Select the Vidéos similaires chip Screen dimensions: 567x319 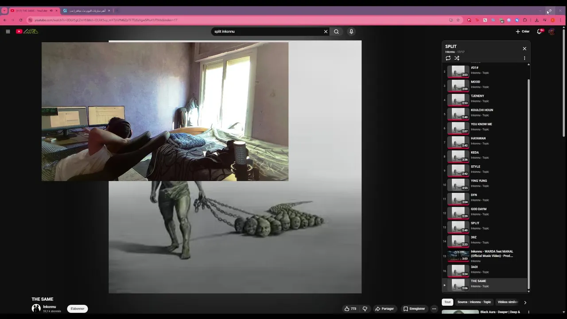pyautogui.click(x=508, y=302)
